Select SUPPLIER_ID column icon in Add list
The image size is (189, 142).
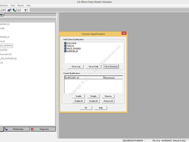point(65,51)
